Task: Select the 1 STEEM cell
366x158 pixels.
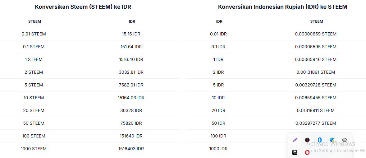Action: click(x=34, y=59)
